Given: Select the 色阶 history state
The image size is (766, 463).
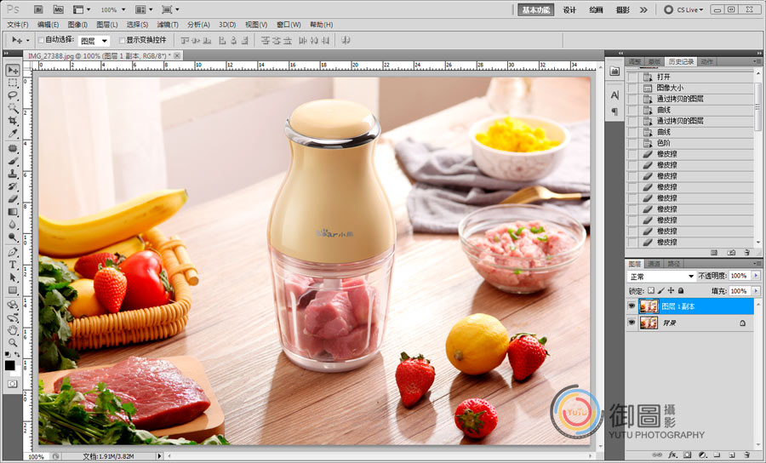Looking at the screenshot, I should click(664, 143).
